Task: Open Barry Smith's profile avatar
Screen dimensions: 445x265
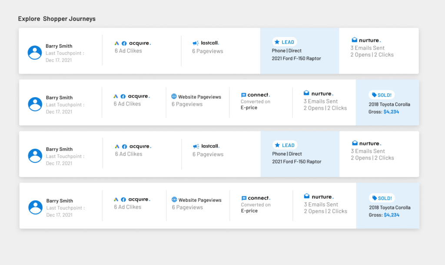Action: click(x=35, y=52)
